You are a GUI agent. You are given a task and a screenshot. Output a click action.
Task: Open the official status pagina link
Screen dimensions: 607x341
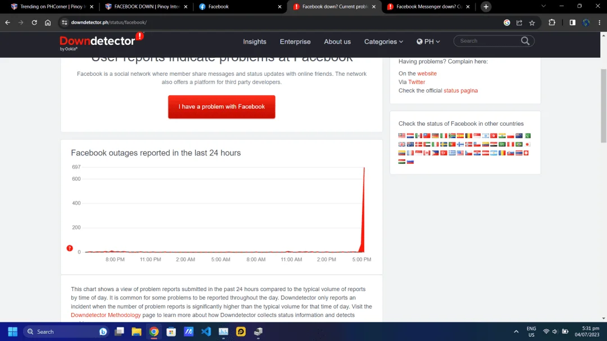click(x=460, y=90)
